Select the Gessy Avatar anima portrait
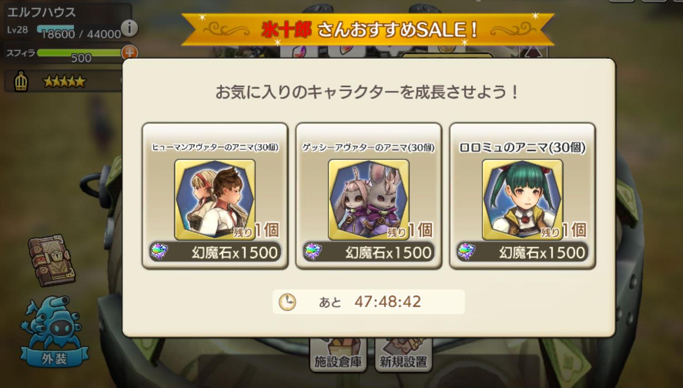Screen dimensions: 683x388 (x=369, y=199)
